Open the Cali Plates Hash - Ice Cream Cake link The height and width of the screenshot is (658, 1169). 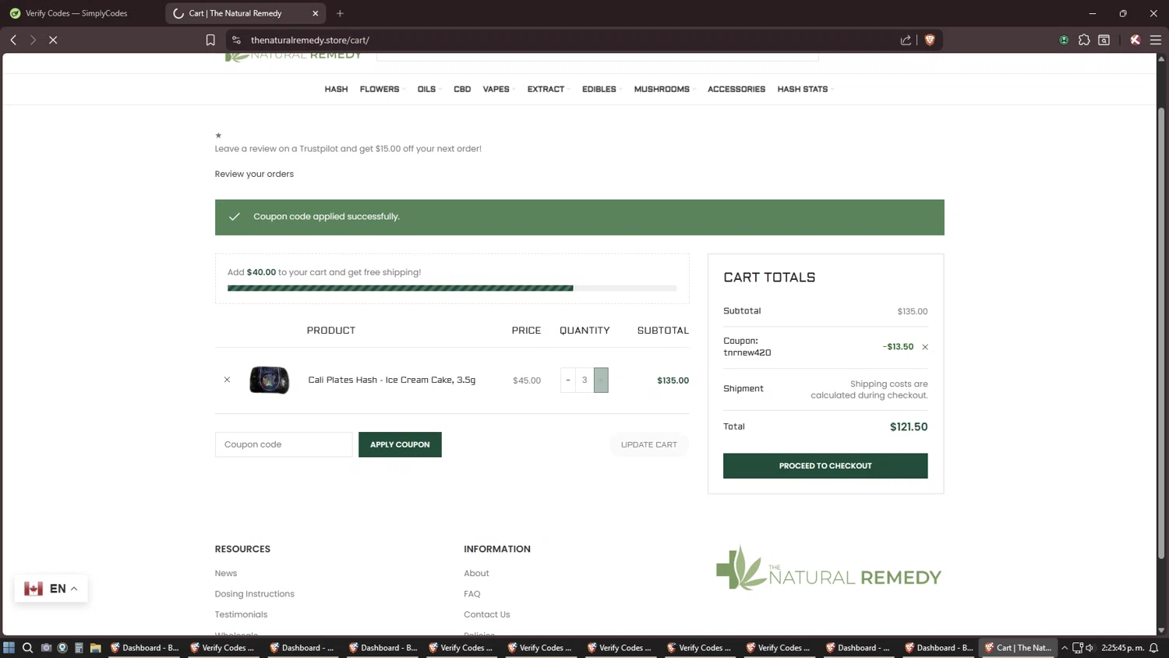[391, 380]
